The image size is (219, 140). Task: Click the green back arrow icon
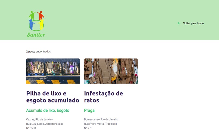pyautogui.click(x=179, y=23)
